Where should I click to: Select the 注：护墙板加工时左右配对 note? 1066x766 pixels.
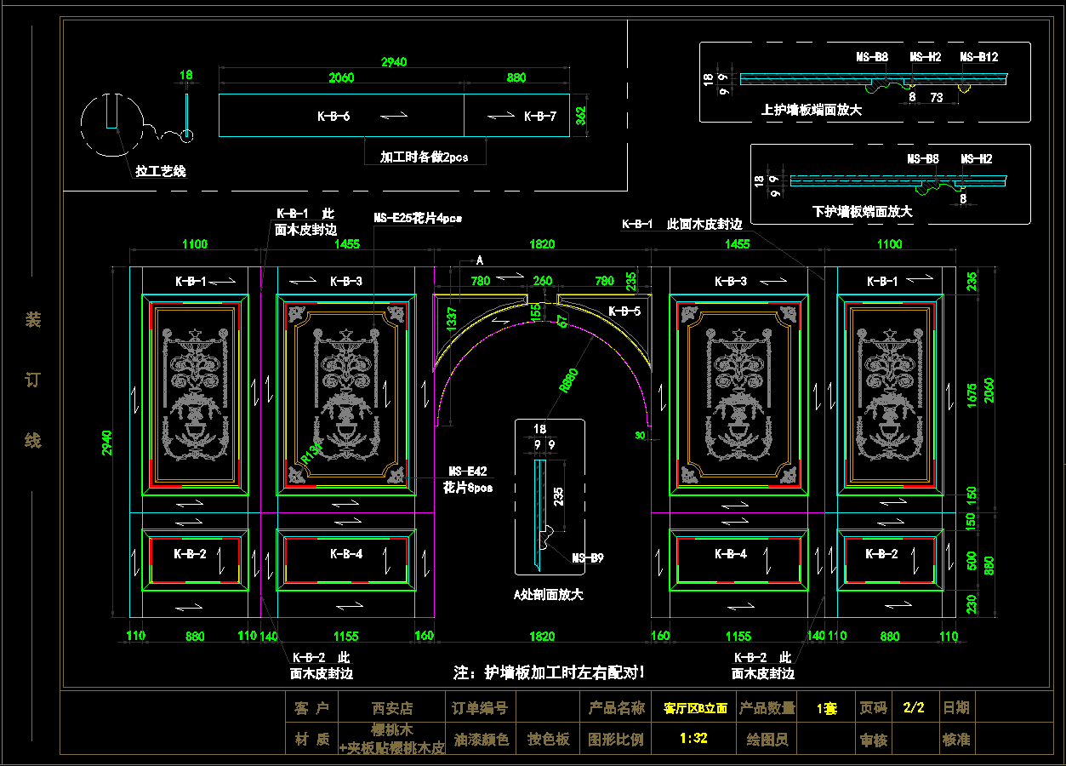pos(549,672)
